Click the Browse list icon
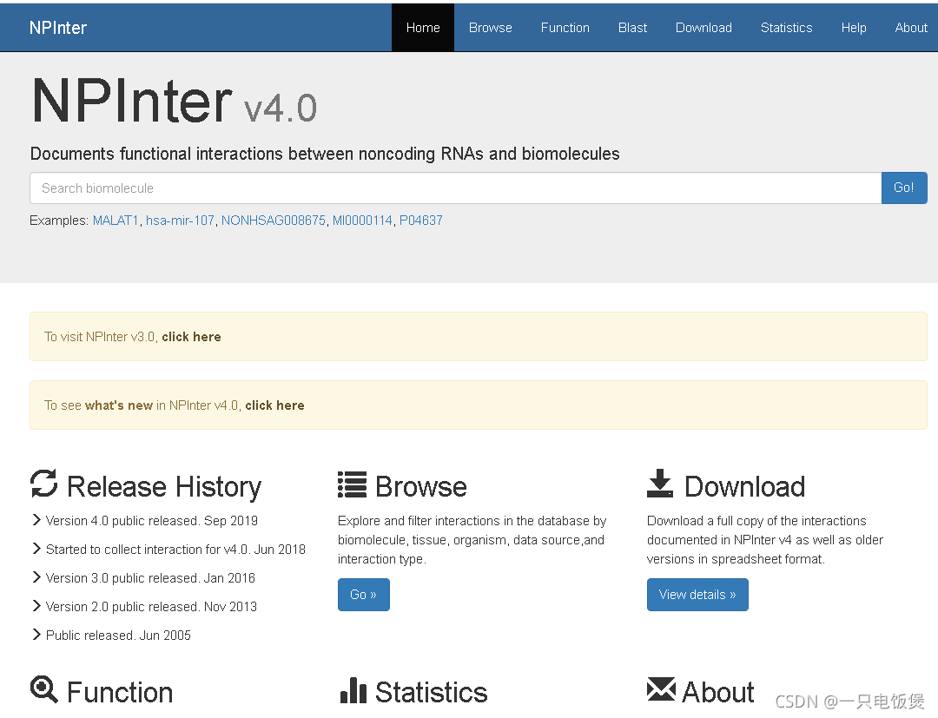The width and height of the screenshot is (938, 718). coord(352,484)
